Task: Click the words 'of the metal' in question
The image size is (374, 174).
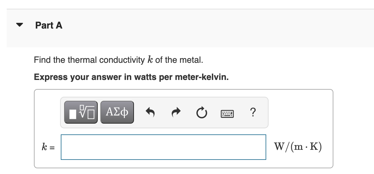Action: [179, 60]
